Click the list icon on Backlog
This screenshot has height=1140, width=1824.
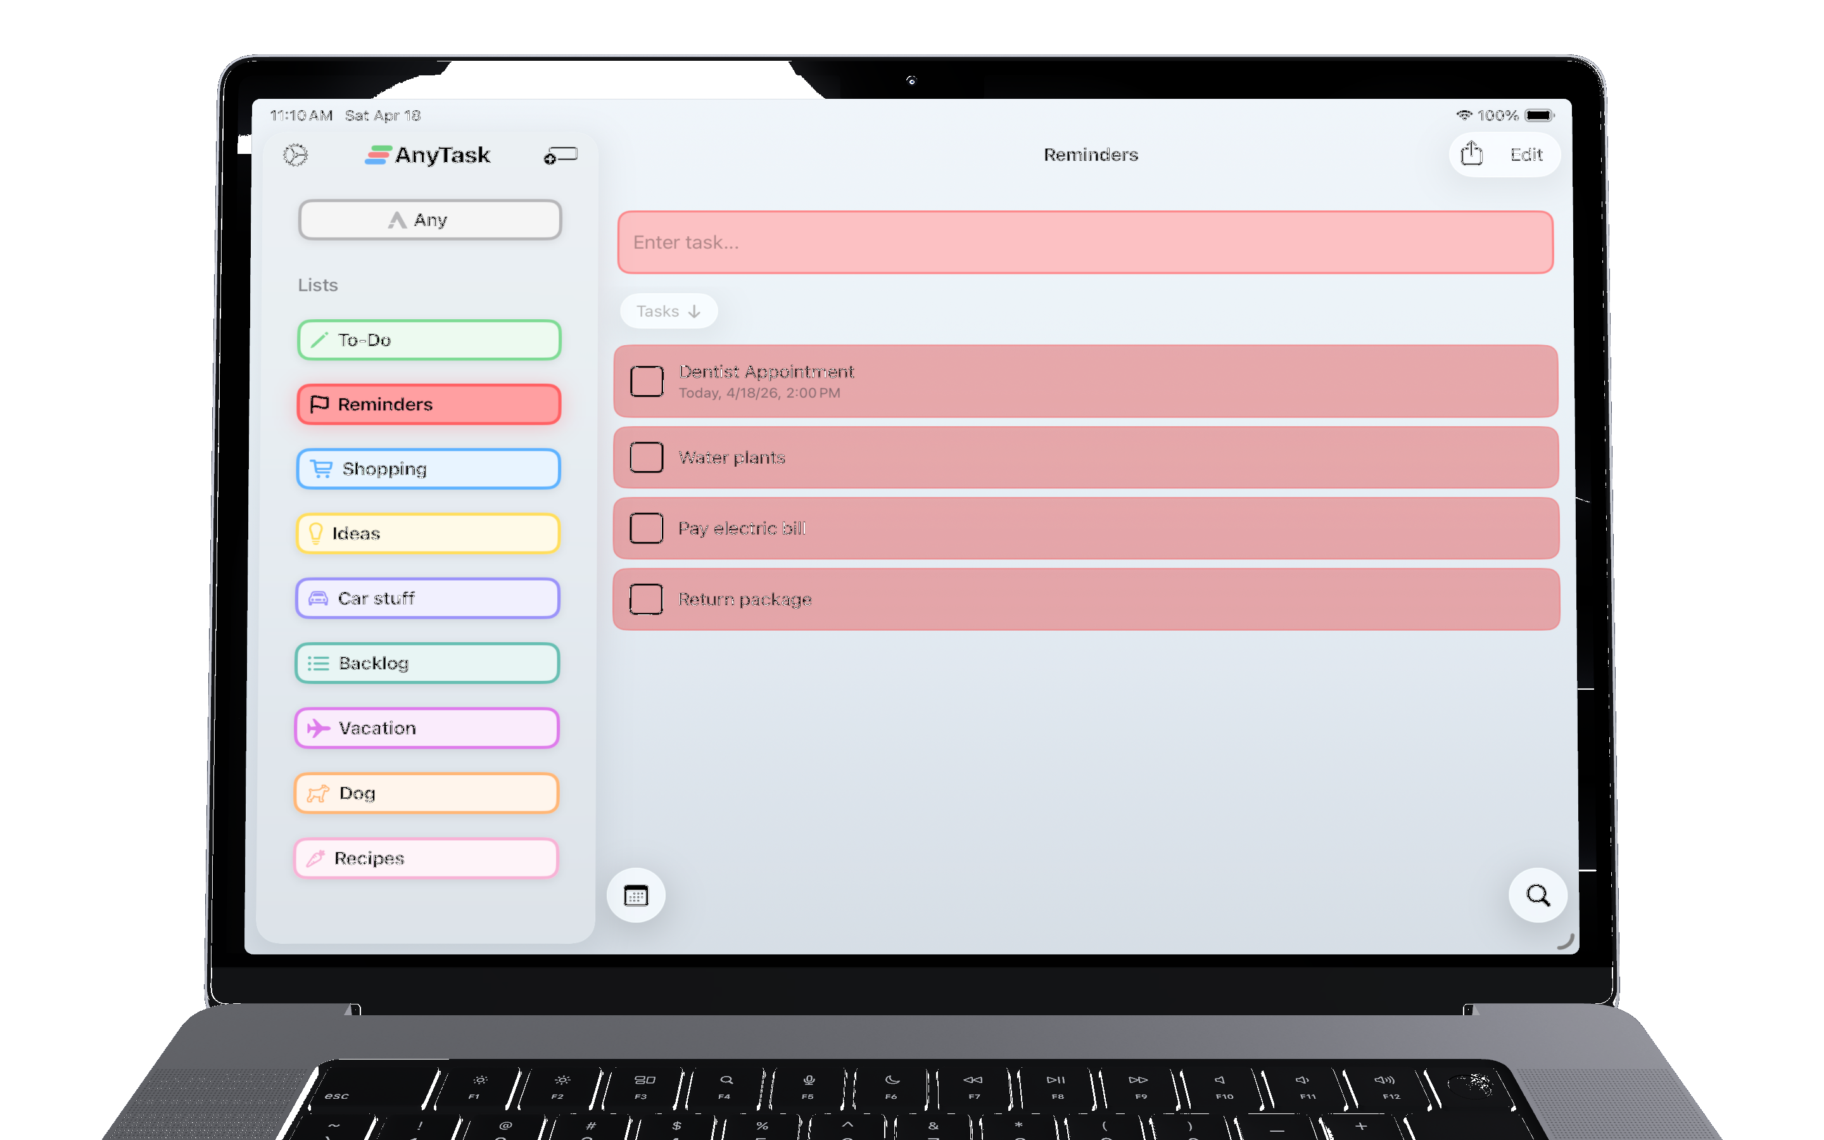[319, 664]
